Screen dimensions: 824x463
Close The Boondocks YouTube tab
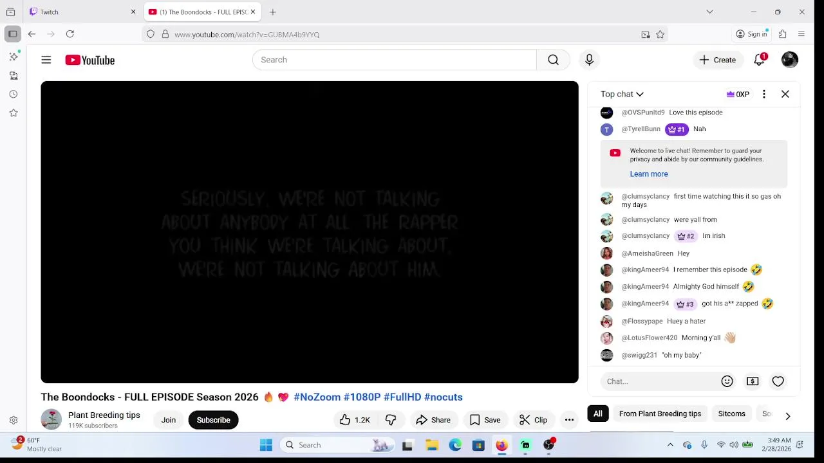[253, 12]
